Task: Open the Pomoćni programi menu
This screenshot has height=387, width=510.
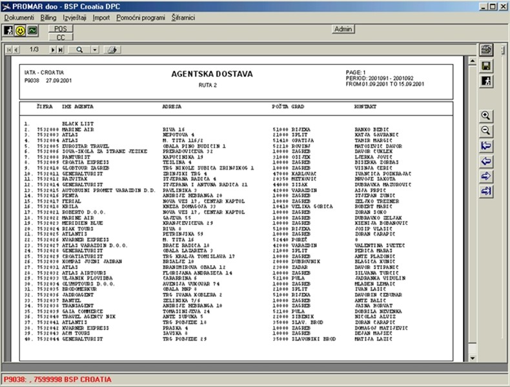Action: (141, 17)
